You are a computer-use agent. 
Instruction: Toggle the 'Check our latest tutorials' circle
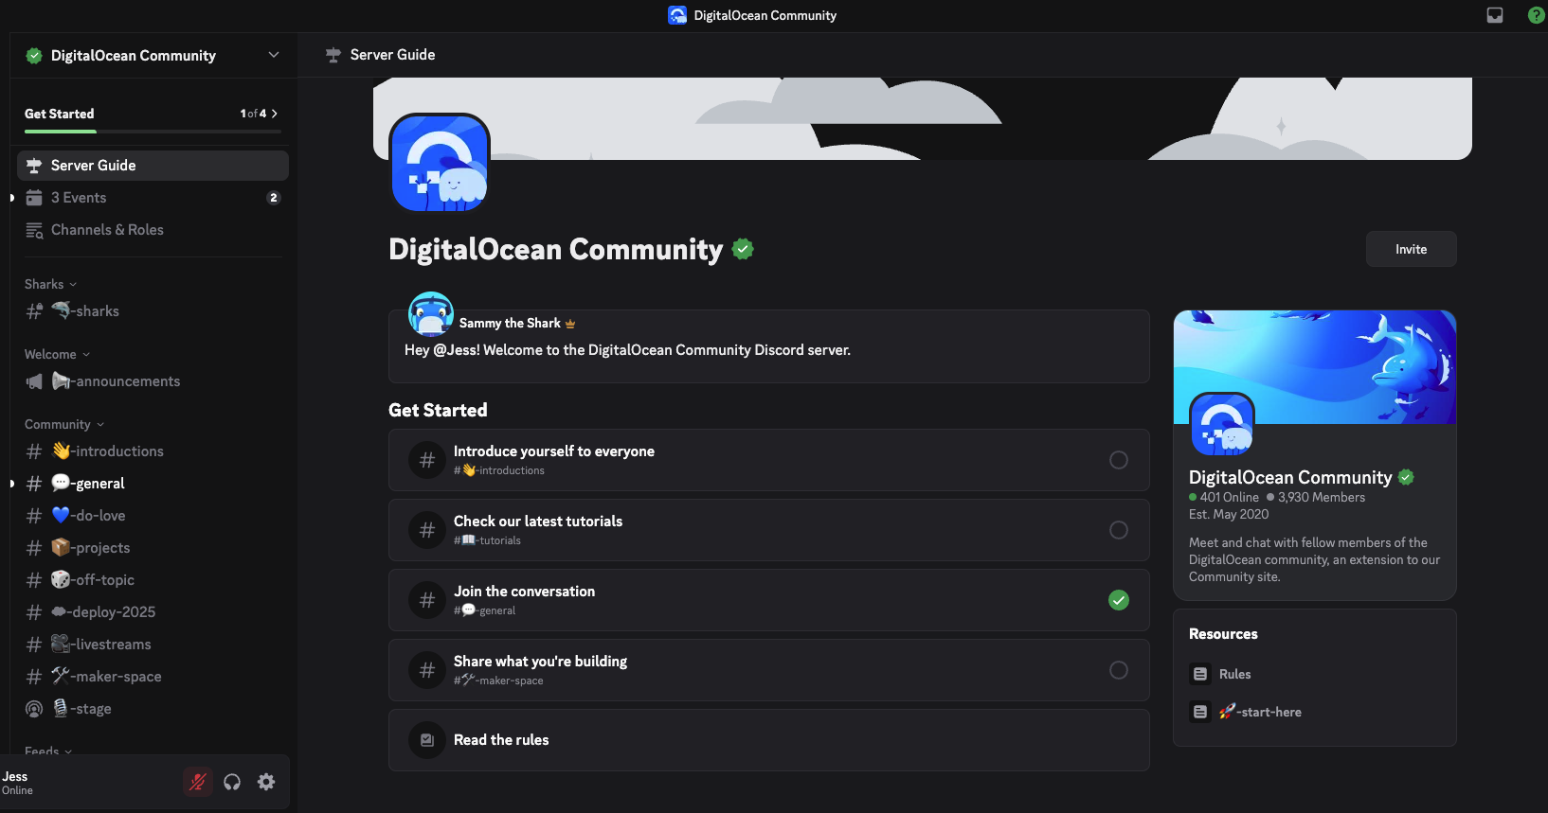pyautogui.click(x=1119, y=530)
